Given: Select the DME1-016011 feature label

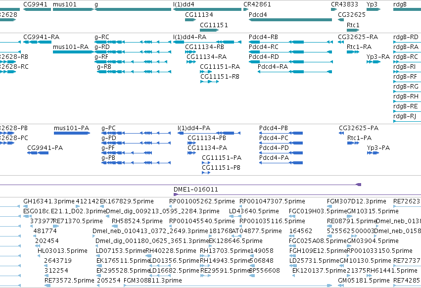Looking at the screenshot, I should (196, 190).
